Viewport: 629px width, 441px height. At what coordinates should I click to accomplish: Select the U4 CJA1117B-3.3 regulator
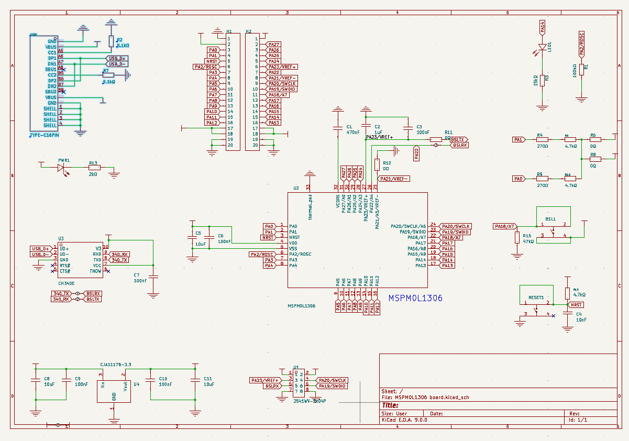114,391
